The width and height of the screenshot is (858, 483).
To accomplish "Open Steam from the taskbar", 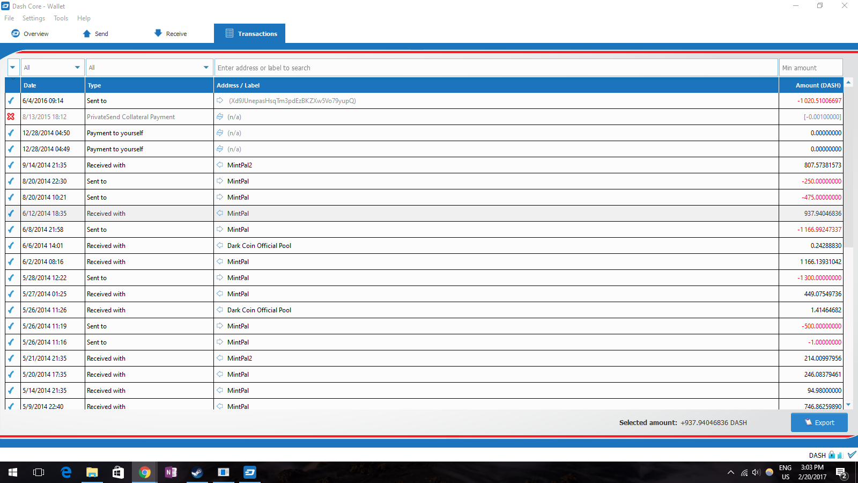I will click(197, 472).
